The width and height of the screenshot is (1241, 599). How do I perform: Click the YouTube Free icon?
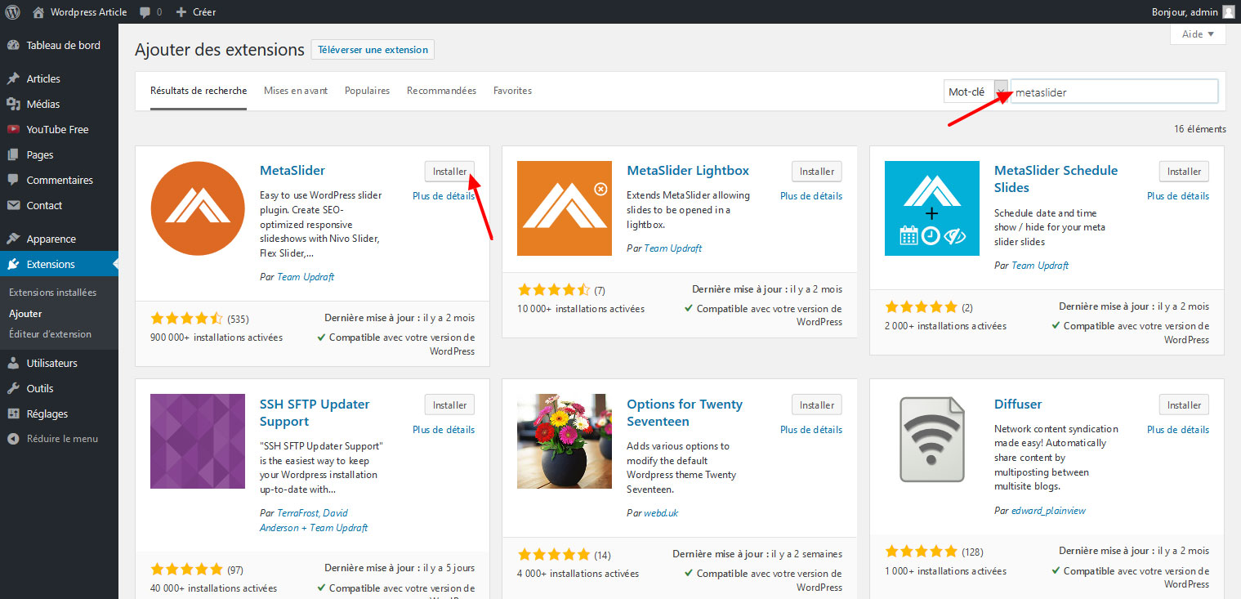click(13, 129)
